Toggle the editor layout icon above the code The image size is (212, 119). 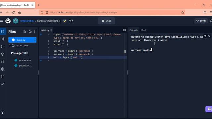coord(125,30)
